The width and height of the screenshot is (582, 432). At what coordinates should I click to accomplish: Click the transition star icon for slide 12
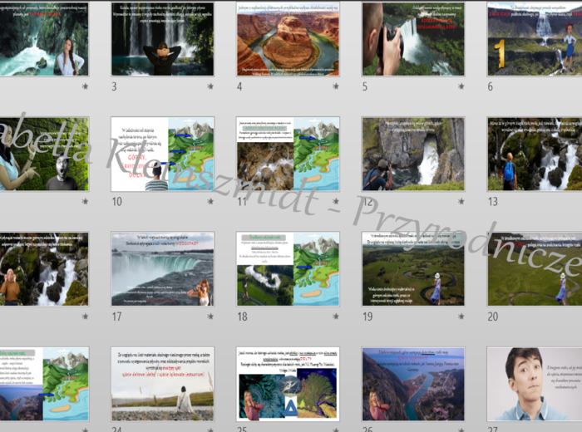(461, 201)
